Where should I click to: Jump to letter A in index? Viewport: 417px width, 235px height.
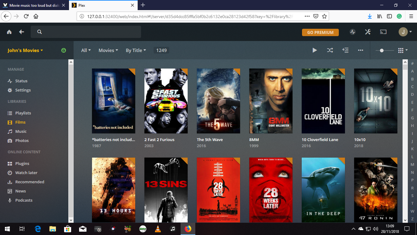pyautogui.click(x=412, y=71)
